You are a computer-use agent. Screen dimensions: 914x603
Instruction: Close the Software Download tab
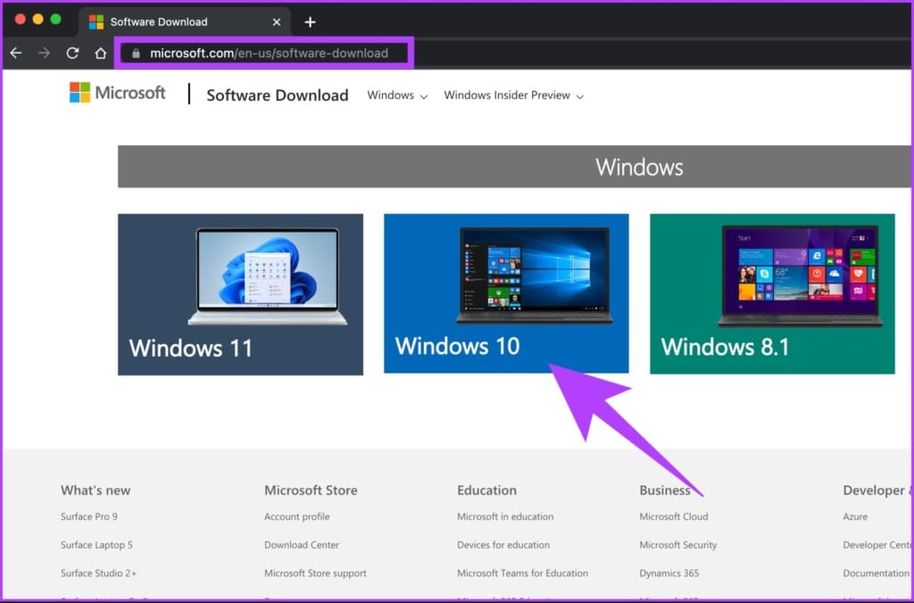tap(277, 22)
